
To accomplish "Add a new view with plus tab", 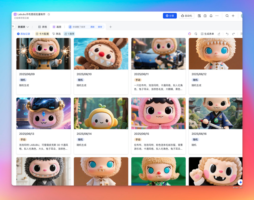I will [x=110, y=27].
